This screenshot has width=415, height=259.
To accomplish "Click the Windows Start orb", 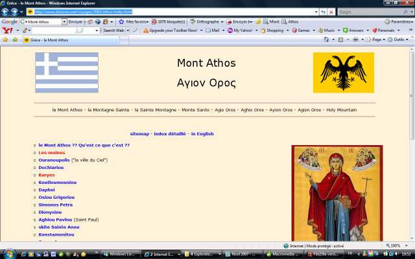I will pos(9,254).
